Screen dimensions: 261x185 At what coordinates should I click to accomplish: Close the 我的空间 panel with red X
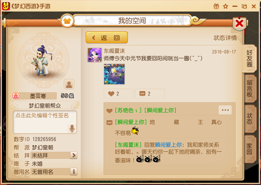tap(240, 23)
